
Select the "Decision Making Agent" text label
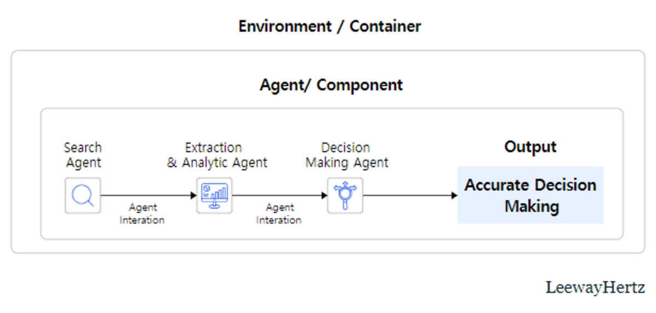click(346, 155)
